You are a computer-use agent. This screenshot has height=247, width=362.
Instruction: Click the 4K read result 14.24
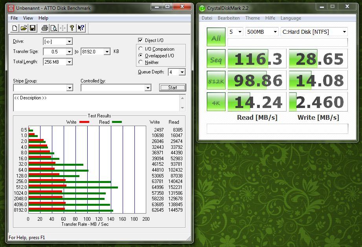tap(257, 102)
